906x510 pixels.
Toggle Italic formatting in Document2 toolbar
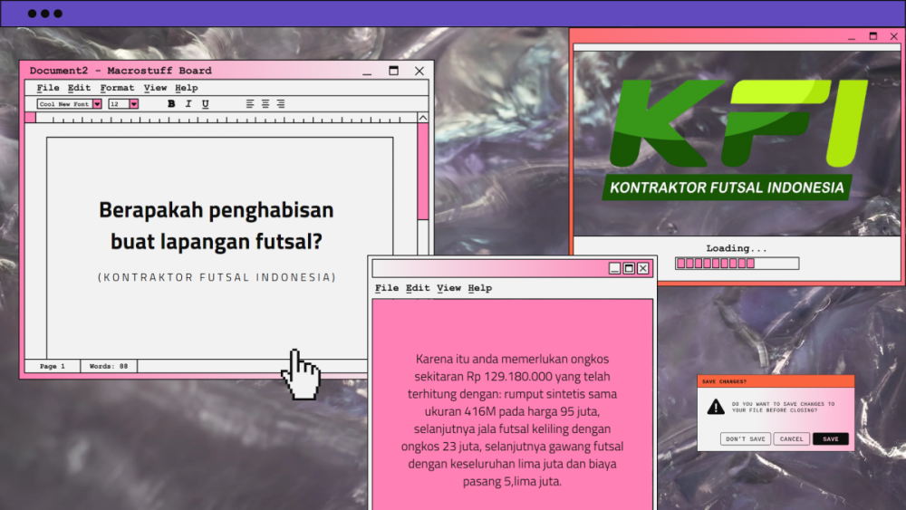[x=188, y=104]
